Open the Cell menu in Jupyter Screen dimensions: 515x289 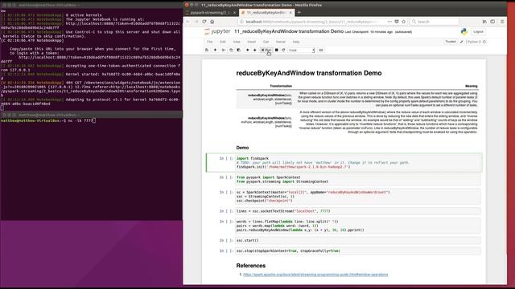pos(266,42)
